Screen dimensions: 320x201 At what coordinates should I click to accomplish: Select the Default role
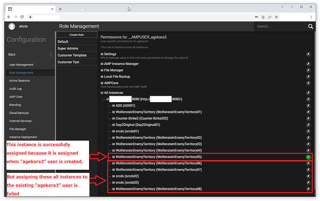pos(77,42)
